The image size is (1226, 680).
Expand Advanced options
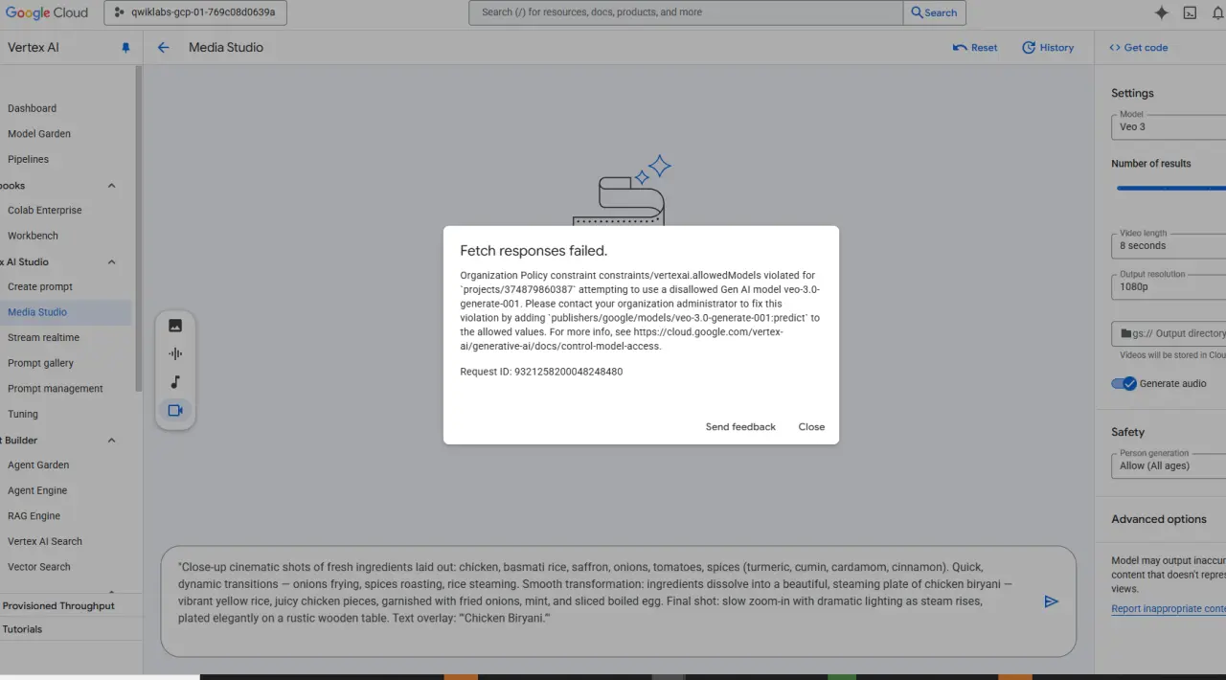pyautogui.click(x=1159, y=519)
